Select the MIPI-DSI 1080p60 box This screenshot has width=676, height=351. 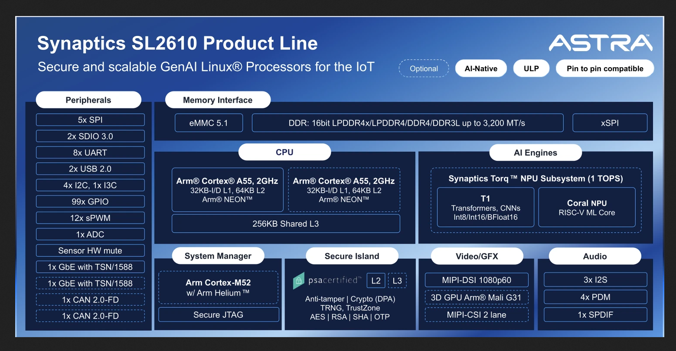(477, 280)
